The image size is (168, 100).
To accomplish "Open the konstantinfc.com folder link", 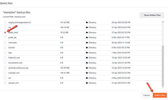I will point(16,63).
